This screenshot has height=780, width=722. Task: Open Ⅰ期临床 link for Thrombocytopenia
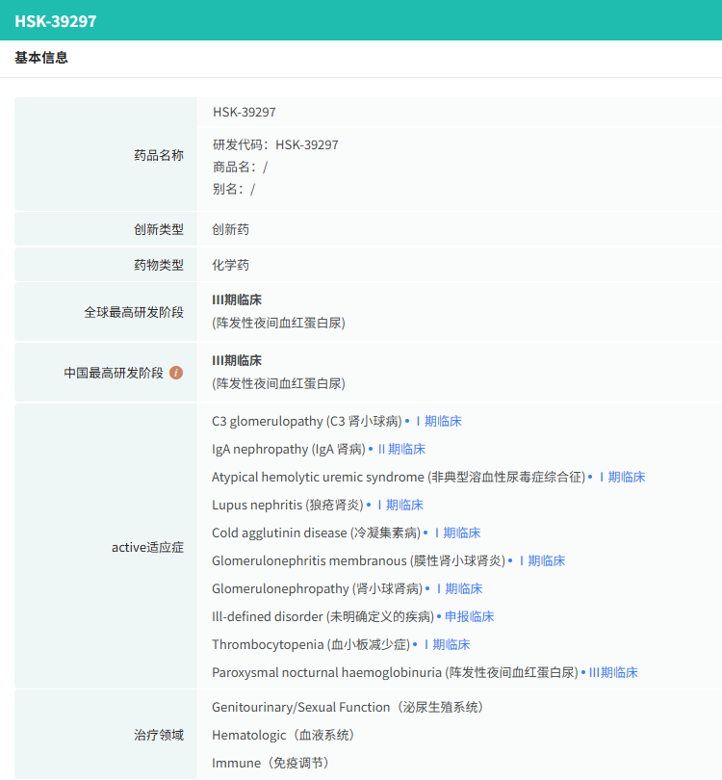point(447,644)
